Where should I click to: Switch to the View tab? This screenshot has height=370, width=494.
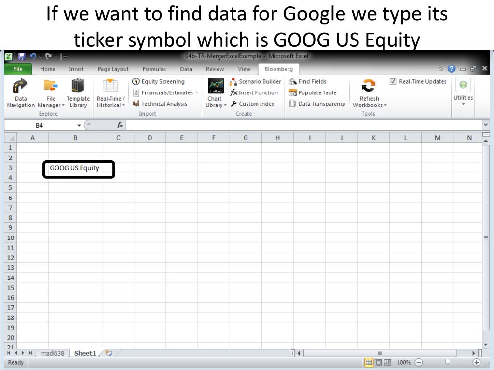tap(244, 69)
